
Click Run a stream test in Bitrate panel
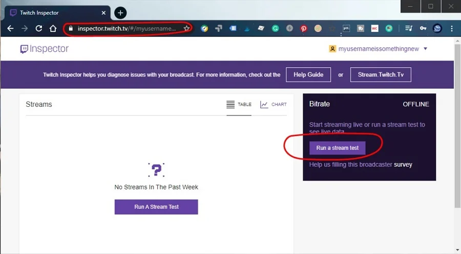click(337, 148)
